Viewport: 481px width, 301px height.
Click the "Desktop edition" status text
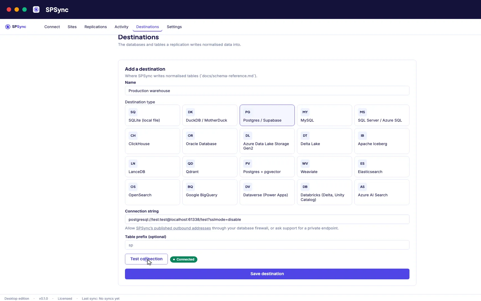click(17, 298)
